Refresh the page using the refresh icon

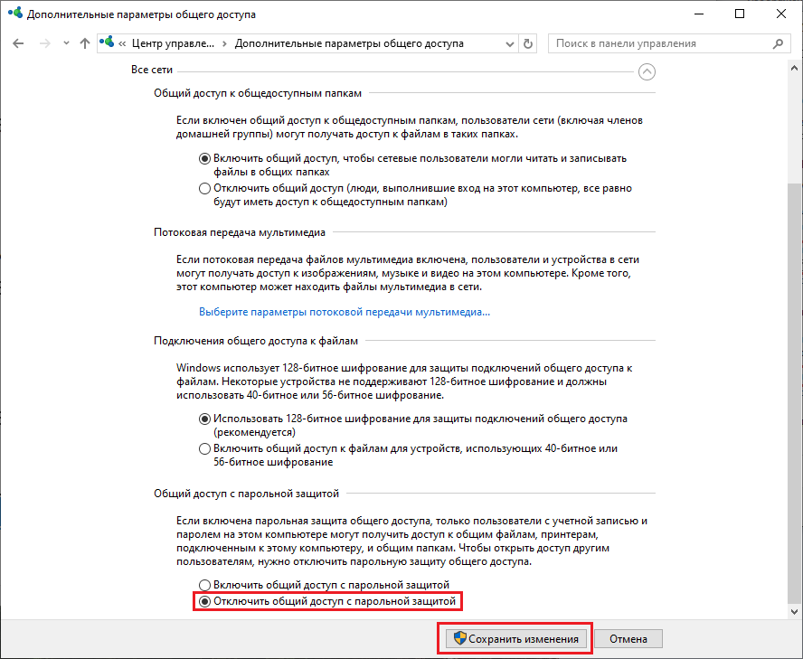529,43
